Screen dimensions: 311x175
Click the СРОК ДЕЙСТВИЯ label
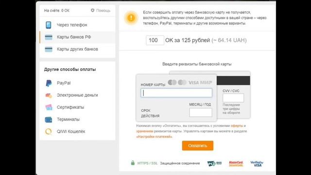tap(150, 113)
